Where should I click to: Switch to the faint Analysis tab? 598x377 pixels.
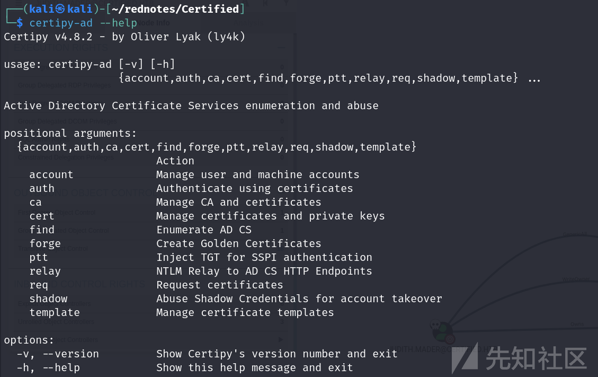[x=248, y=23]
